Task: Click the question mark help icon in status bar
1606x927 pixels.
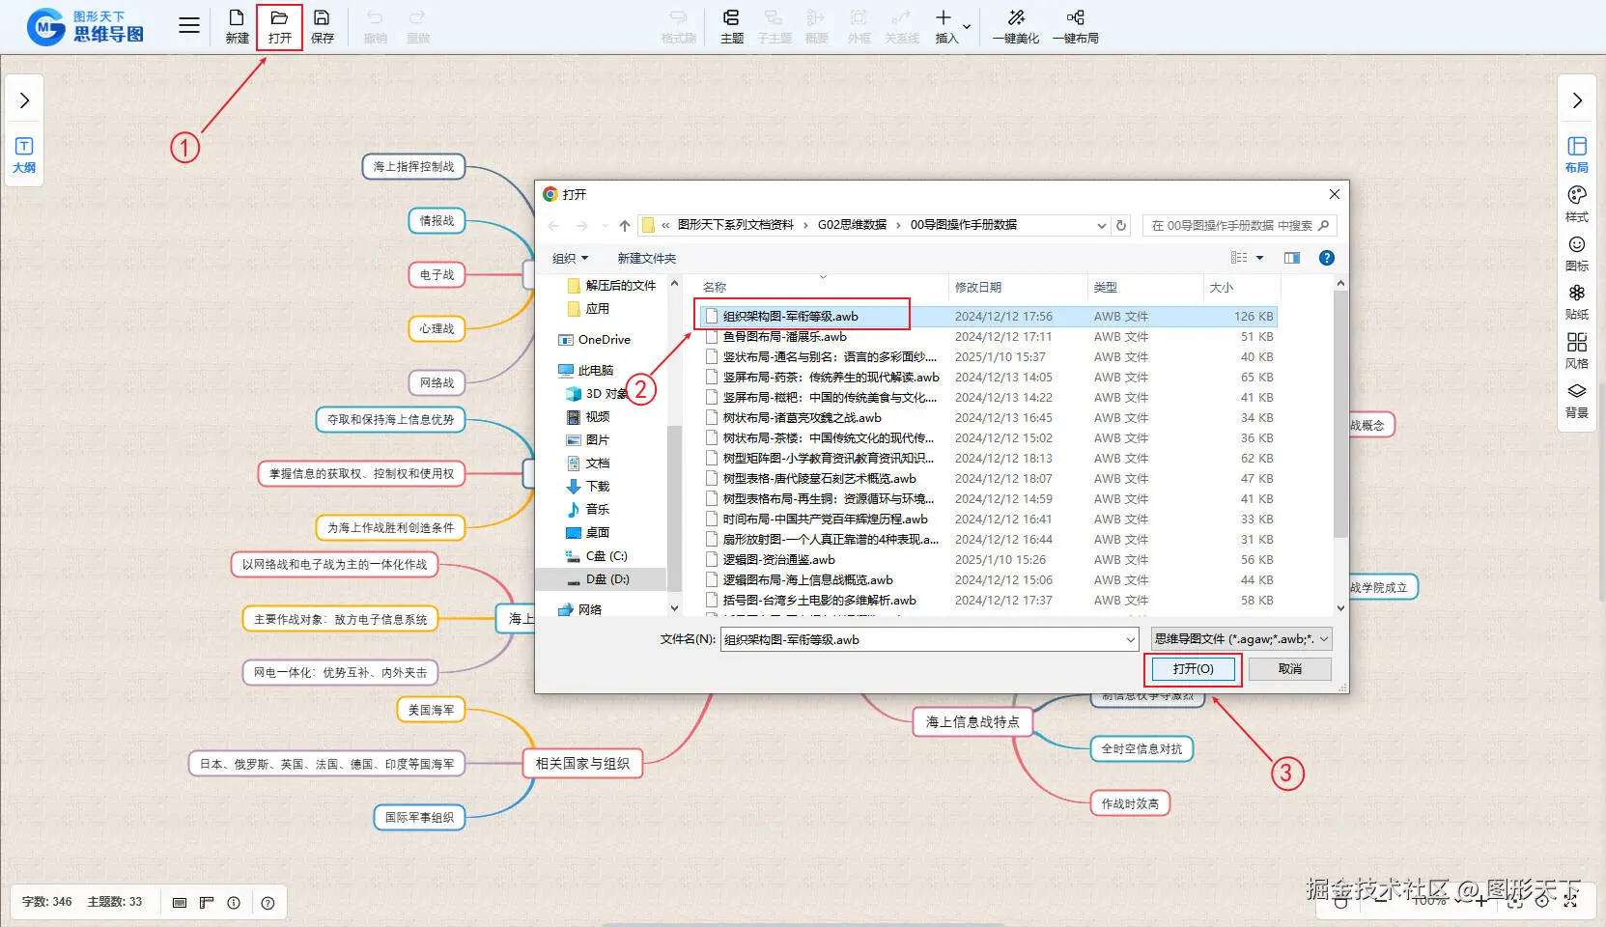Action: pyautogui.click(x=268, y=903)
